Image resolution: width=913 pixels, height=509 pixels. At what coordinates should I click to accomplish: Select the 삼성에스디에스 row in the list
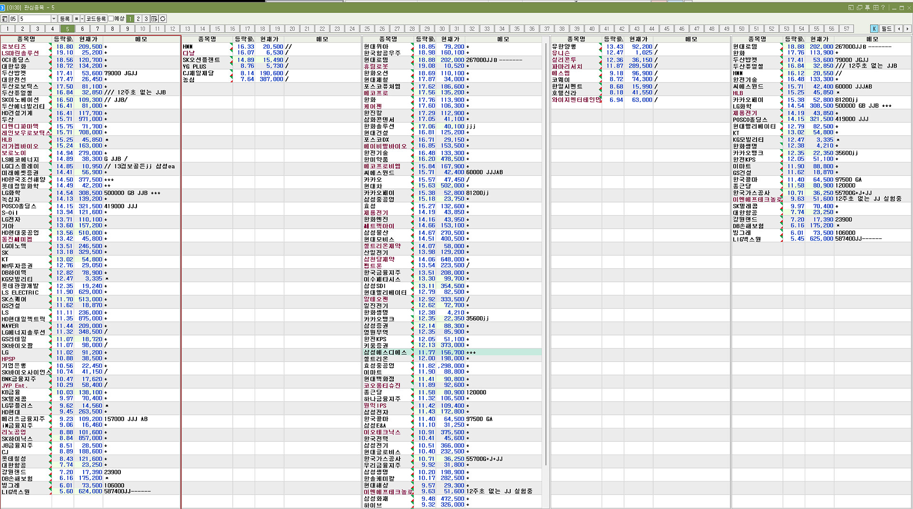tap(386, 352)
